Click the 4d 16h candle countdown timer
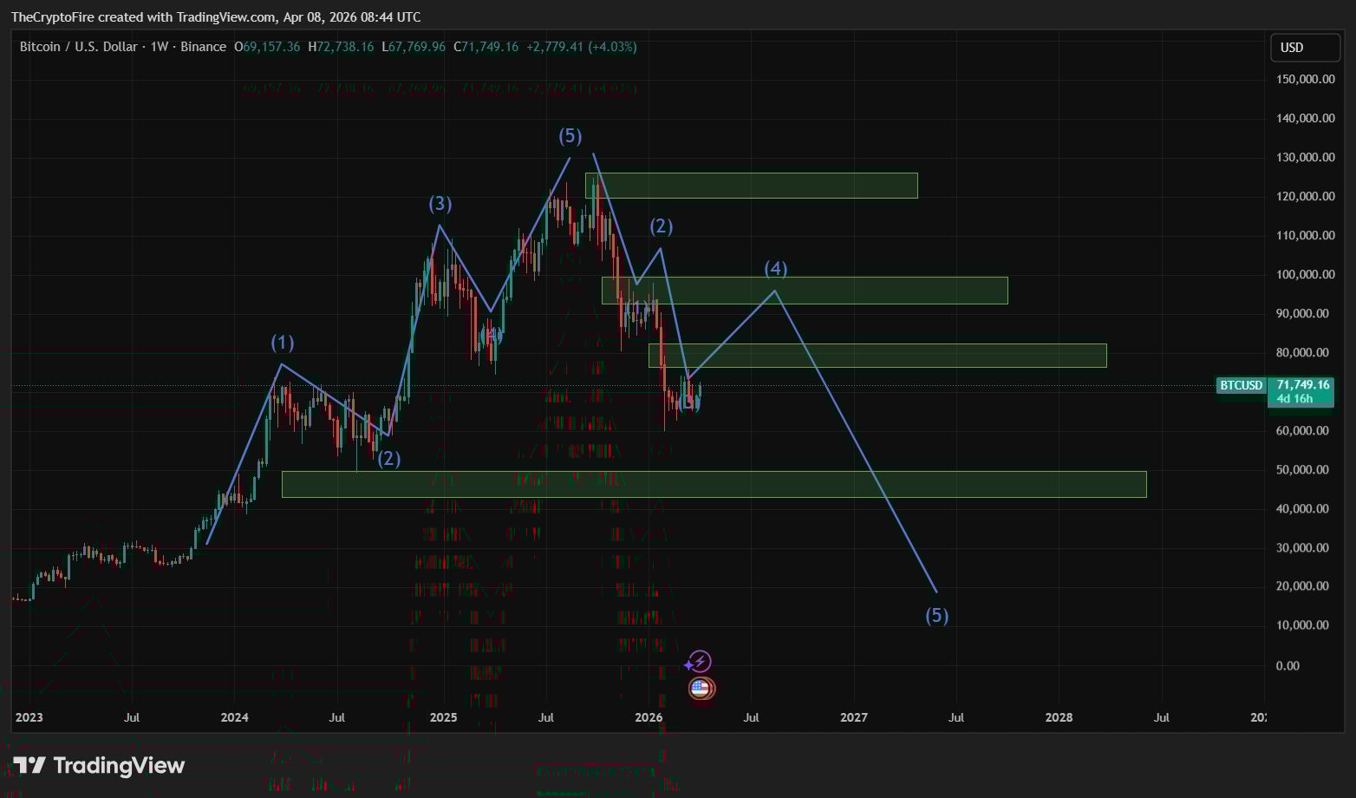 tap(1296, 397)
